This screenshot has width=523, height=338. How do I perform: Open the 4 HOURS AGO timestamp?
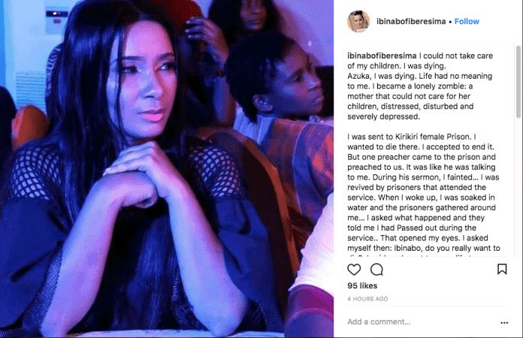pyautogui.click(x=367, y=299)
